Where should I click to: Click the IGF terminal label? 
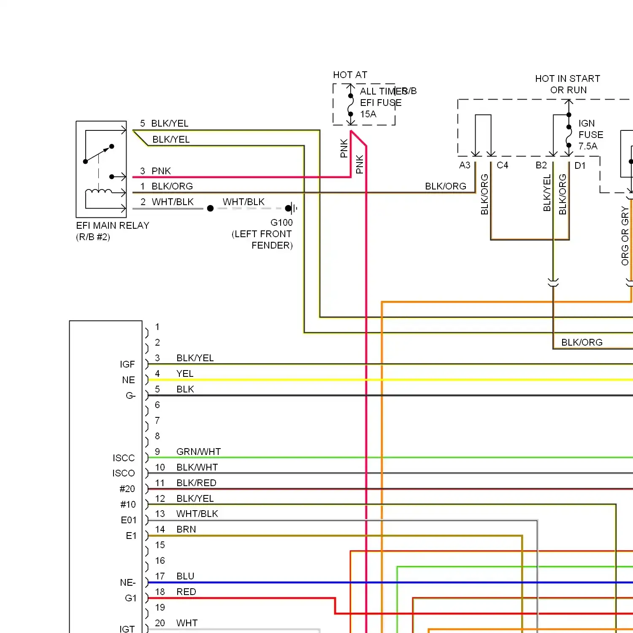[x=127, y=364]
